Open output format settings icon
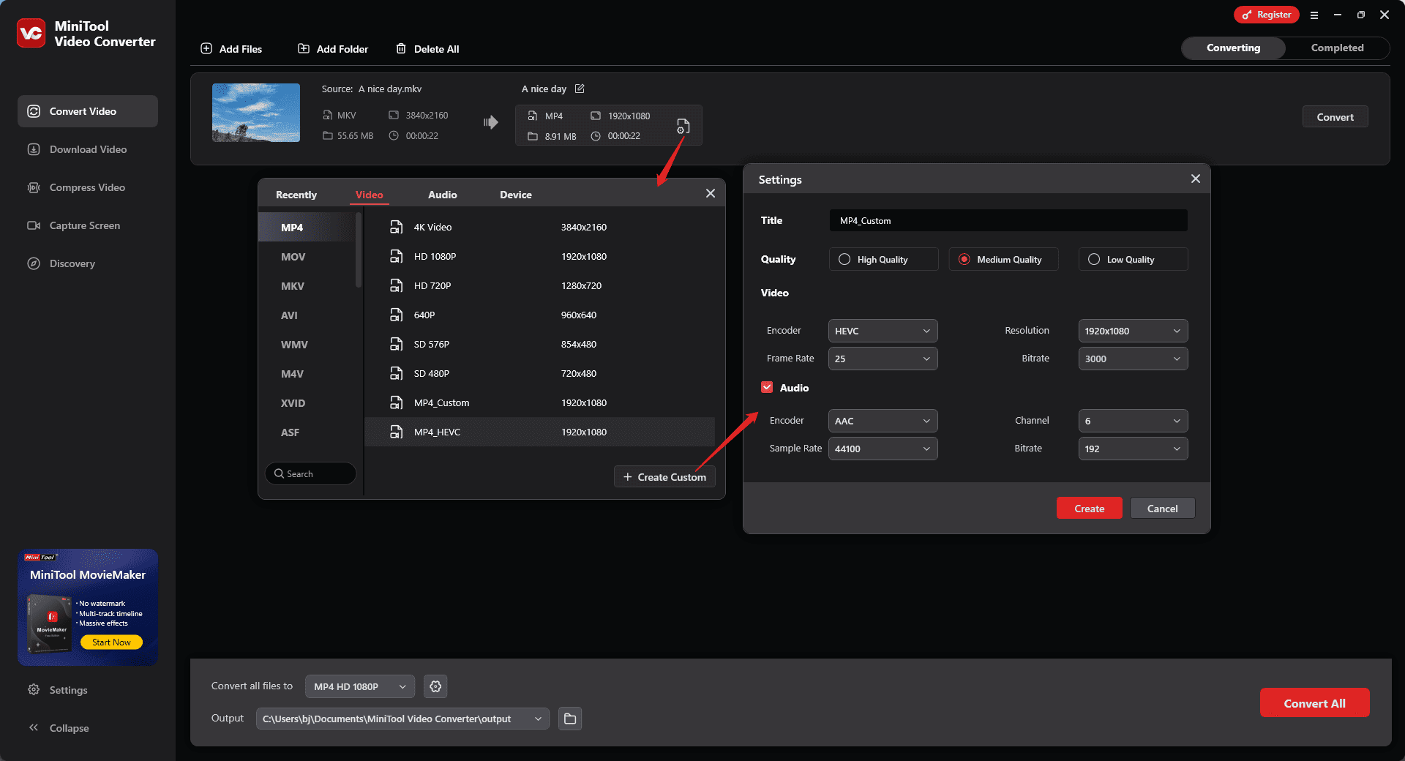1405x761 pixels. 683,126
